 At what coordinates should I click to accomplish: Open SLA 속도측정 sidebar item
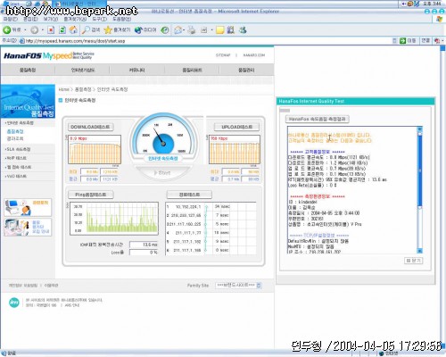[x=18, y=149]
